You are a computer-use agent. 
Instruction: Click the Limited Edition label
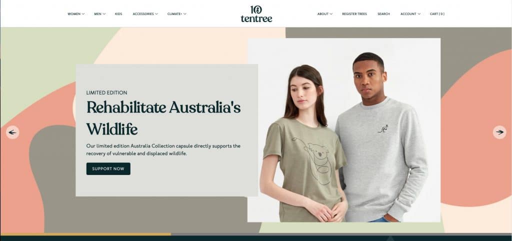[107, 92]
